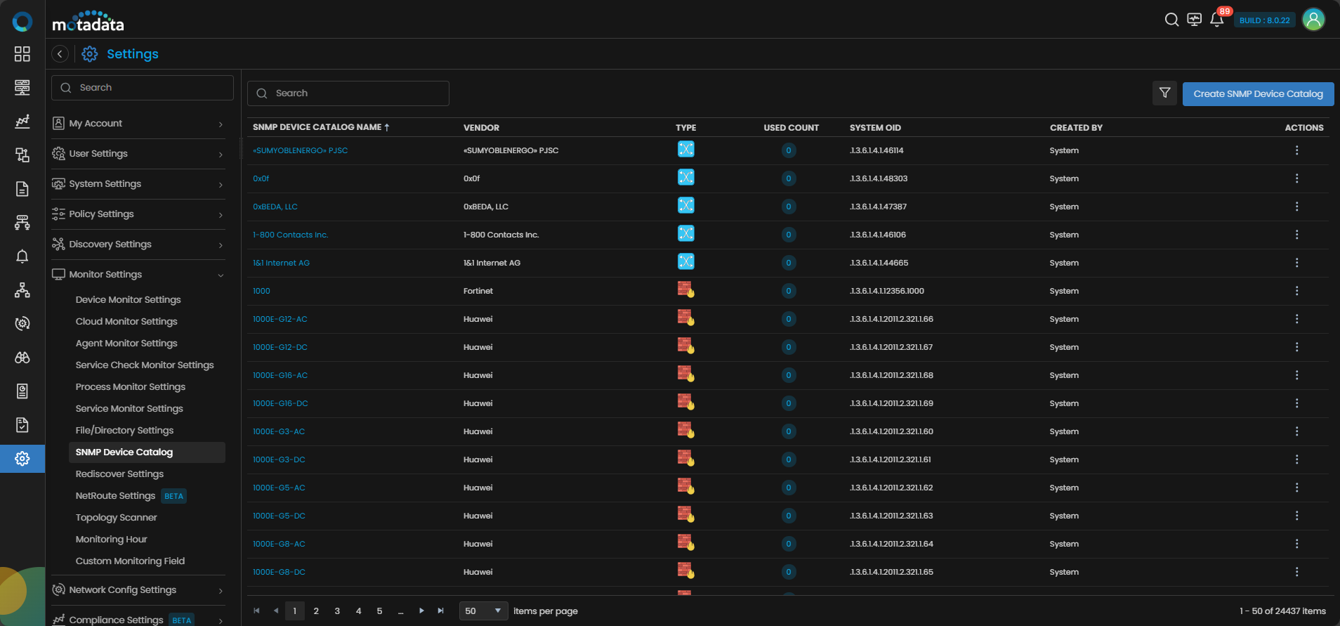The height and width of the screenshot is (626, 1340).
Task: Click the catalog table search field
Action: [348, 93]
